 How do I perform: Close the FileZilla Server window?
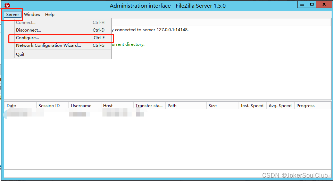pos(324,5)
